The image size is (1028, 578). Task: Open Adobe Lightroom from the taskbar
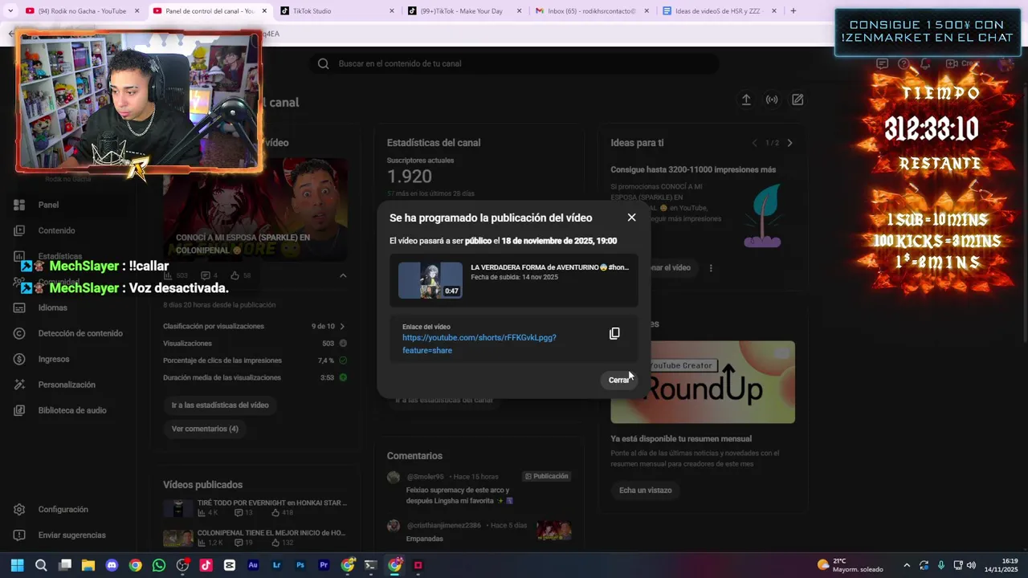click(277, 565)
